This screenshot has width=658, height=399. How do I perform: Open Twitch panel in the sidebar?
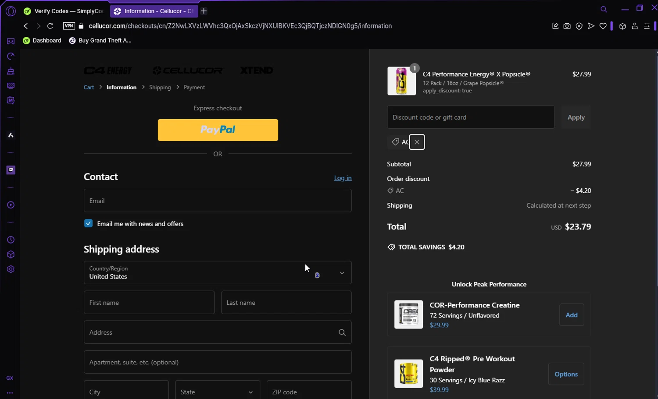point(11,170)
